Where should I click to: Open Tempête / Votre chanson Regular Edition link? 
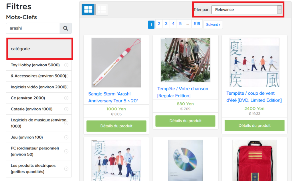[x=183, y=92]
